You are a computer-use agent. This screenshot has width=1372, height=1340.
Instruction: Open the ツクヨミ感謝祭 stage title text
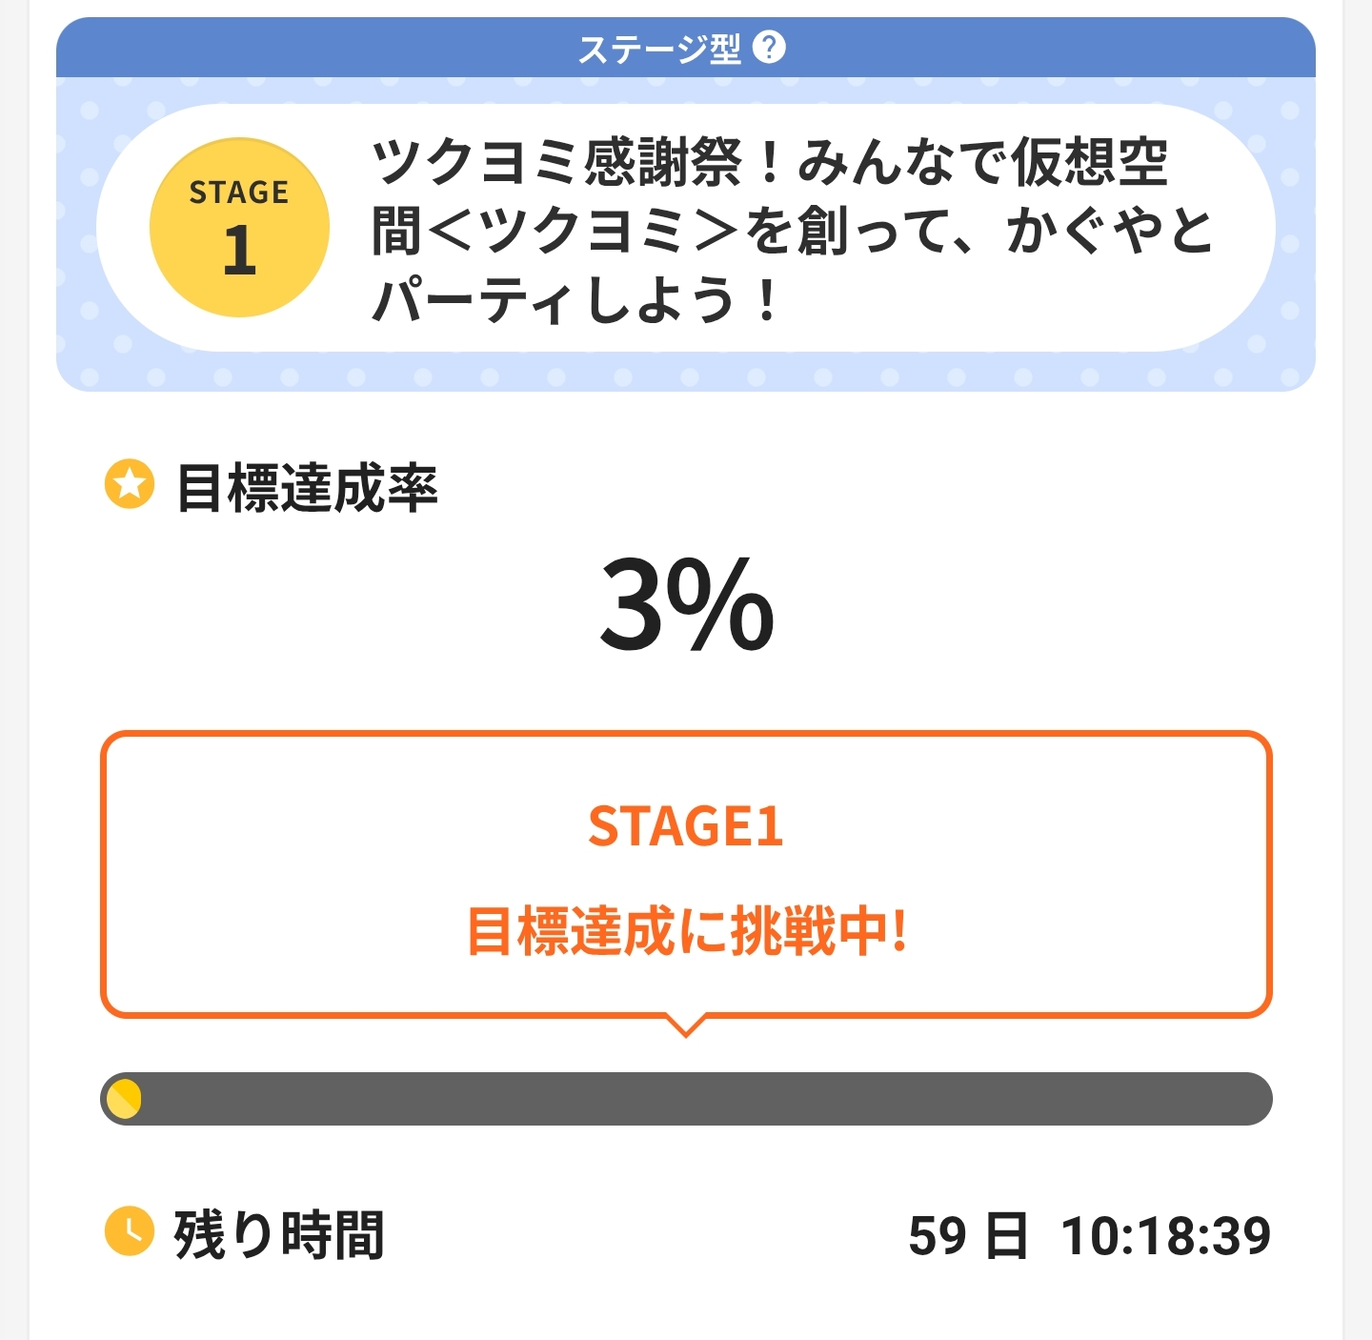tap(791, 230)
